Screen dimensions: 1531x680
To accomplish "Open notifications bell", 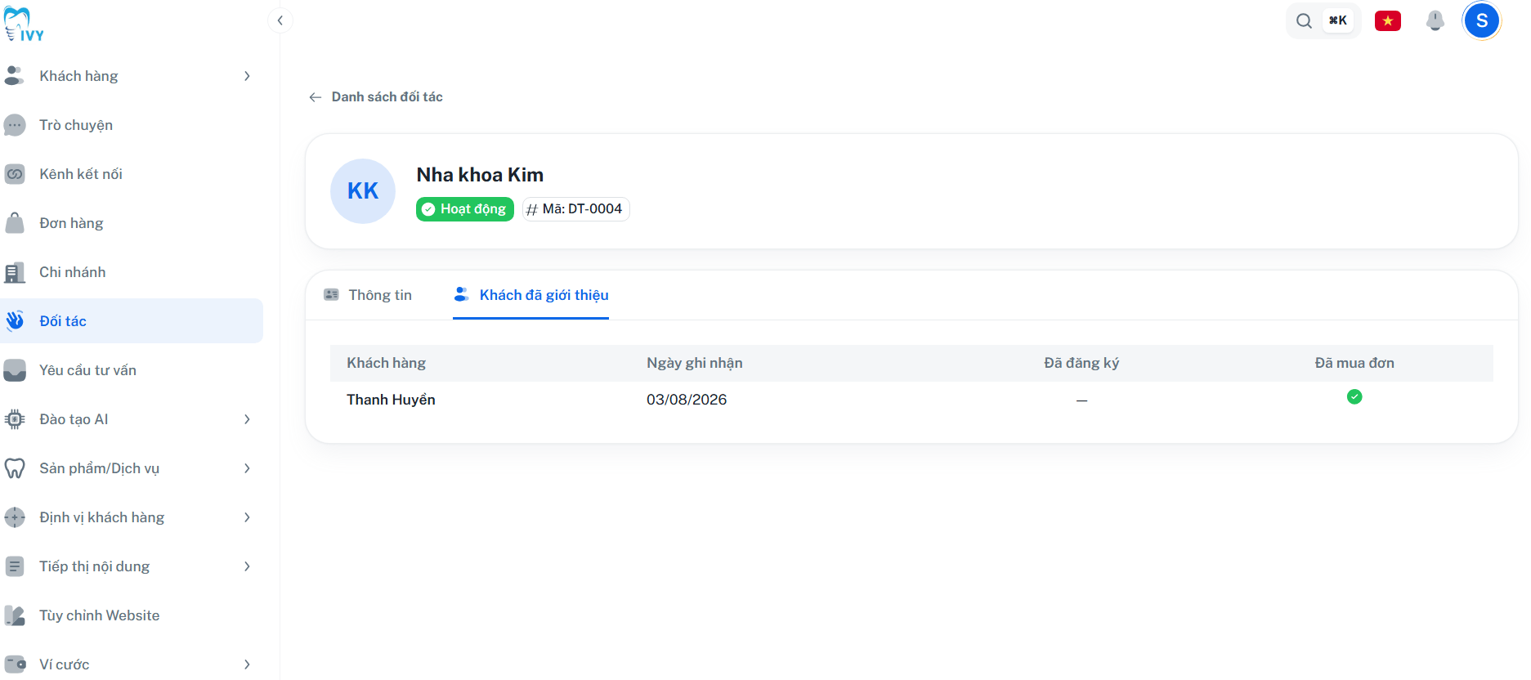I will tap(1435, 20).
